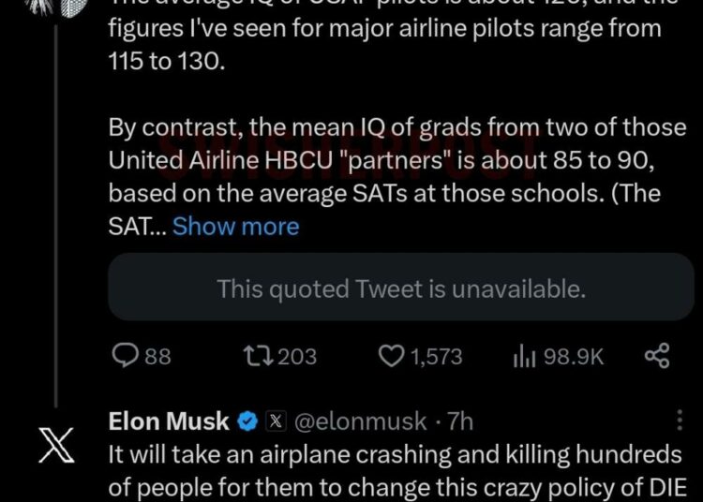
Task: Click the @elonmusk handle
Action: pos(361,421)
